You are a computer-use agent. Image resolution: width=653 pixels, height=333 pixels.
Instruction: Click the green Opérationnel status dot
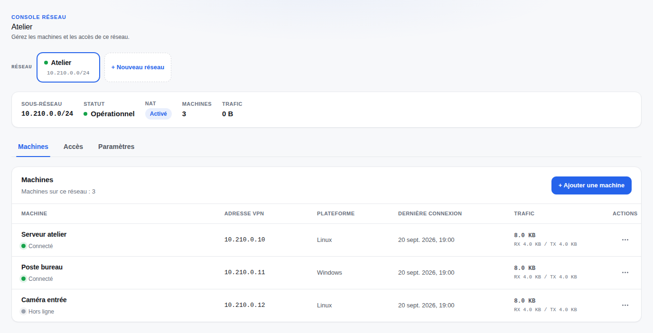(85, 114)
